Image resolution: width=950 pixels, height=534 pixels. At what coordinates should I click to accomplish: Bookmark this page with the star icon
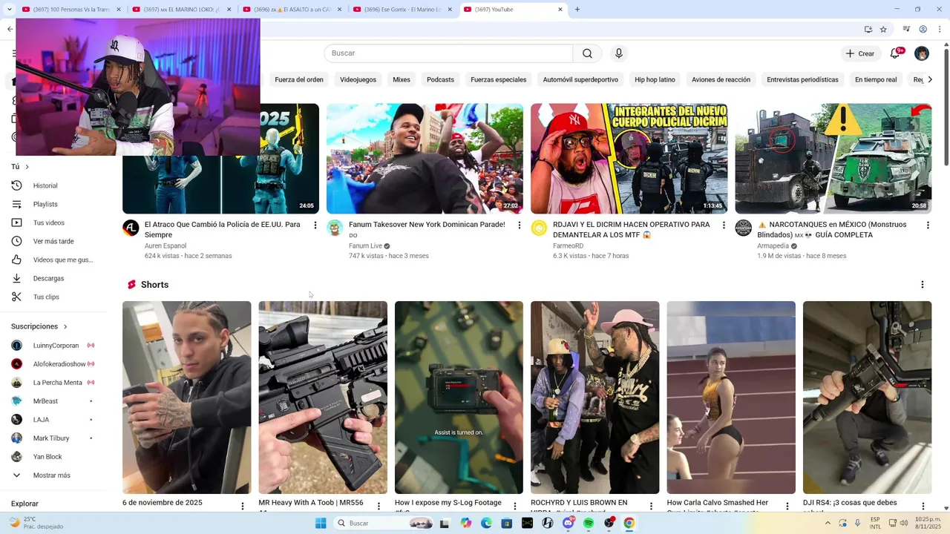[883, 29]
